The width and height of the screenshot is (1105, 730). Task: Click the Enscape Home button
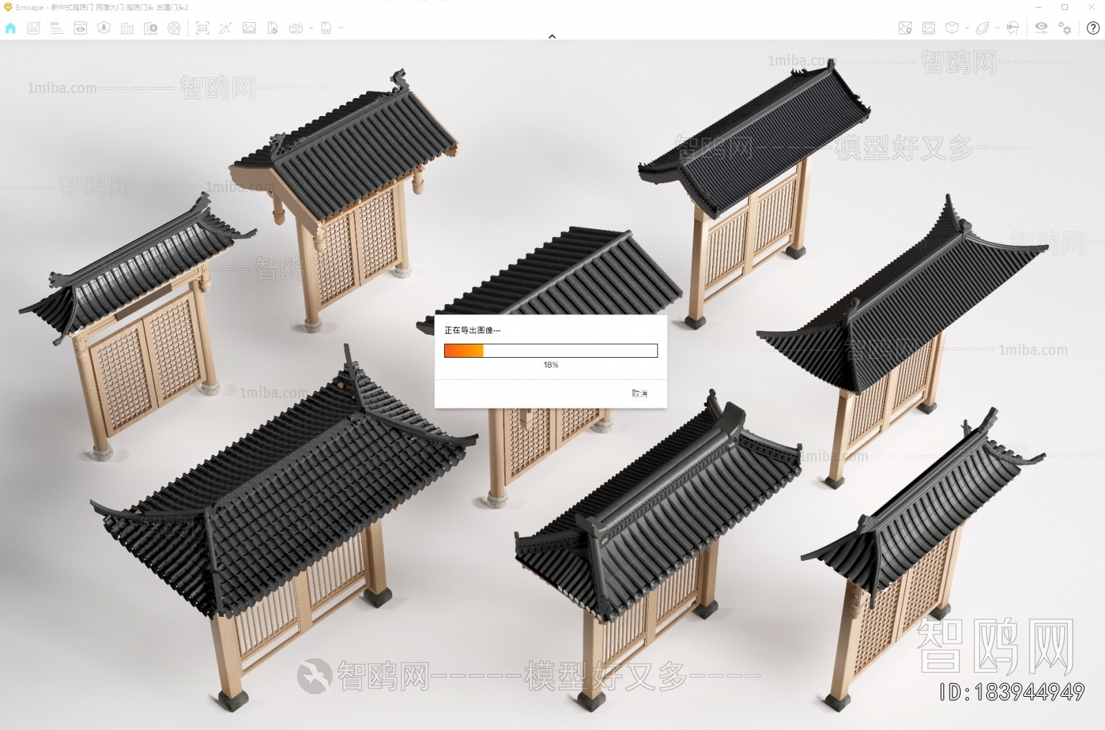coord(10,29)
